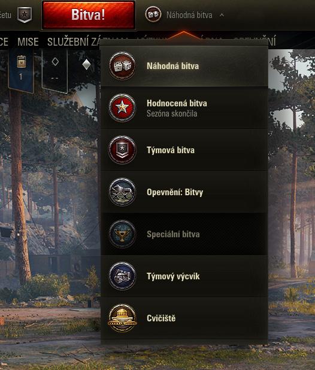Click the trophy Speciální bitva icon
This screenshot has width=315, height=370.
pyautogui.click(x=122, y=234)
